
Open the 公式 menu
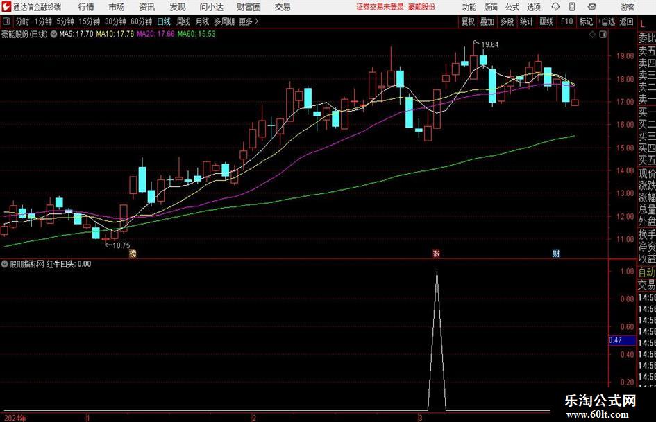coord(512,7)
